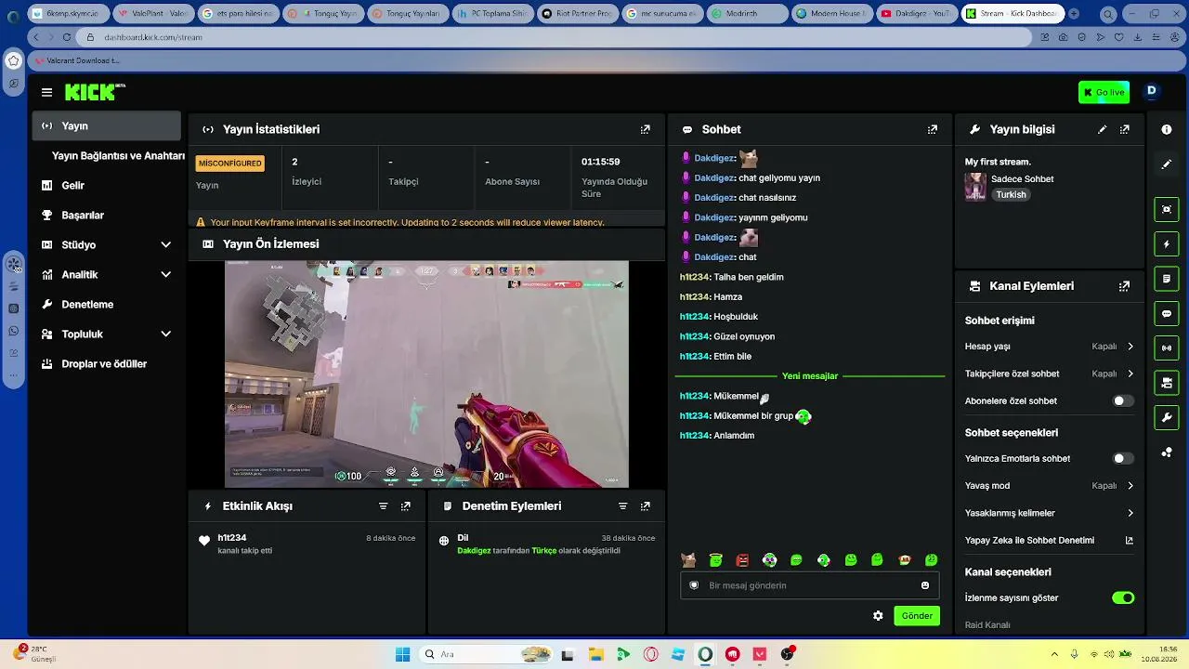The width and height of the screenshot is (1189, 669).
Task: Type in the Bir mesaj gönderin field
Action: point(810,585)
